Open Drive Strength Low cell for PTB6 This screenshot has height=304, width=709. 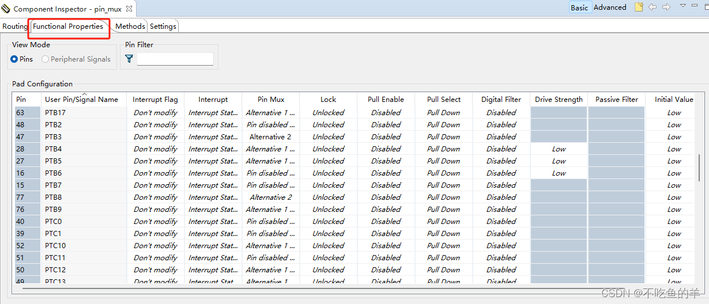point(559,173)
